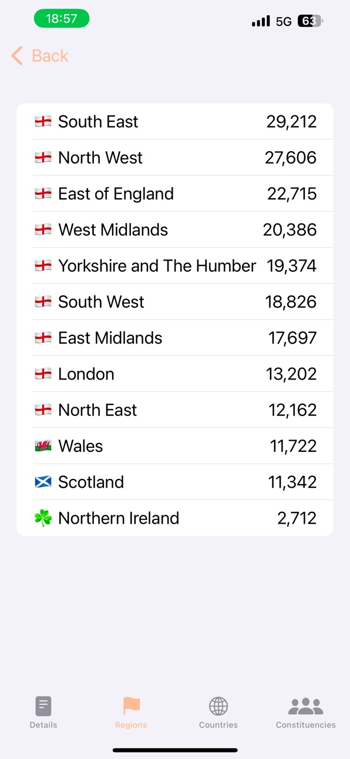The height and width of the screenshot is (759, 350).
Task: Tap the South West 18,826 count
Action: 291,302
